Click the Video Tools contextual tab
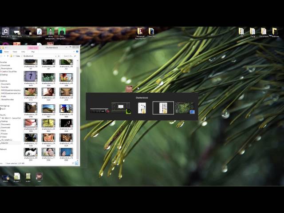 (x=33, y=47)
